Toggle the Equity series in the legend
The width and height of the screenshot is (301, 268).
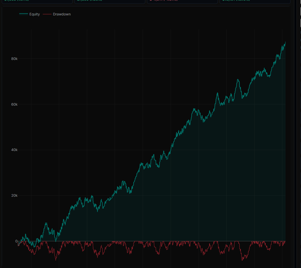29,14
